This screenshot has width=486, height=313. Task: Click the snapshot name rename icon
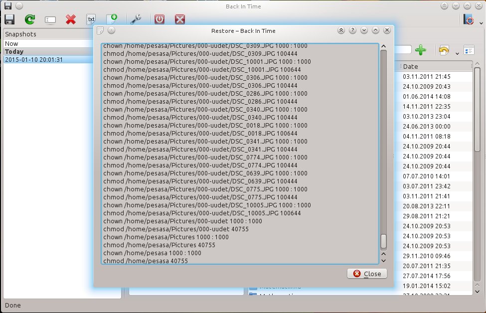[x=50, y=20]
